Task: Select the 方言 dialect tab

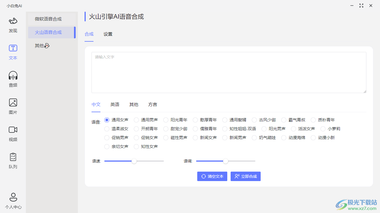Action: pyautogui.click(x=153, y=104)
